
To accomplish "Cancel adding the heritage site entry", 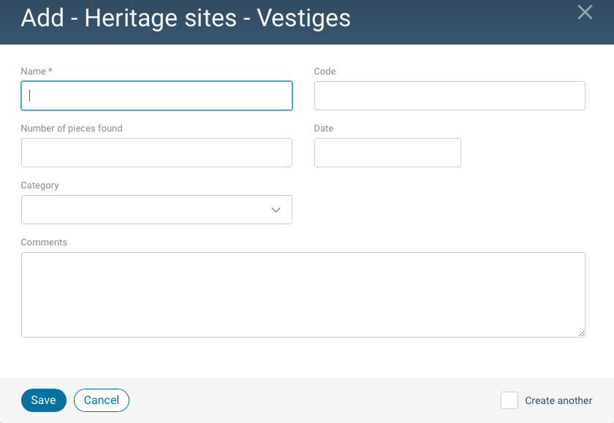I will click(x=101, y=400).
